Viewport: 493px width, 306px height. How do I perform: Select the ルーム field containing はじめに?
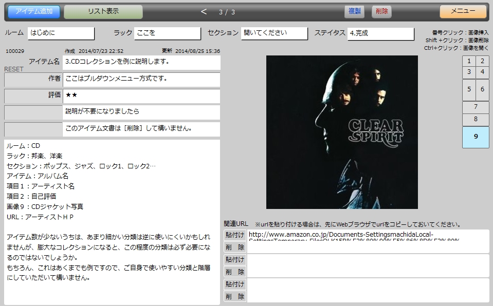[x=61, y=33]
